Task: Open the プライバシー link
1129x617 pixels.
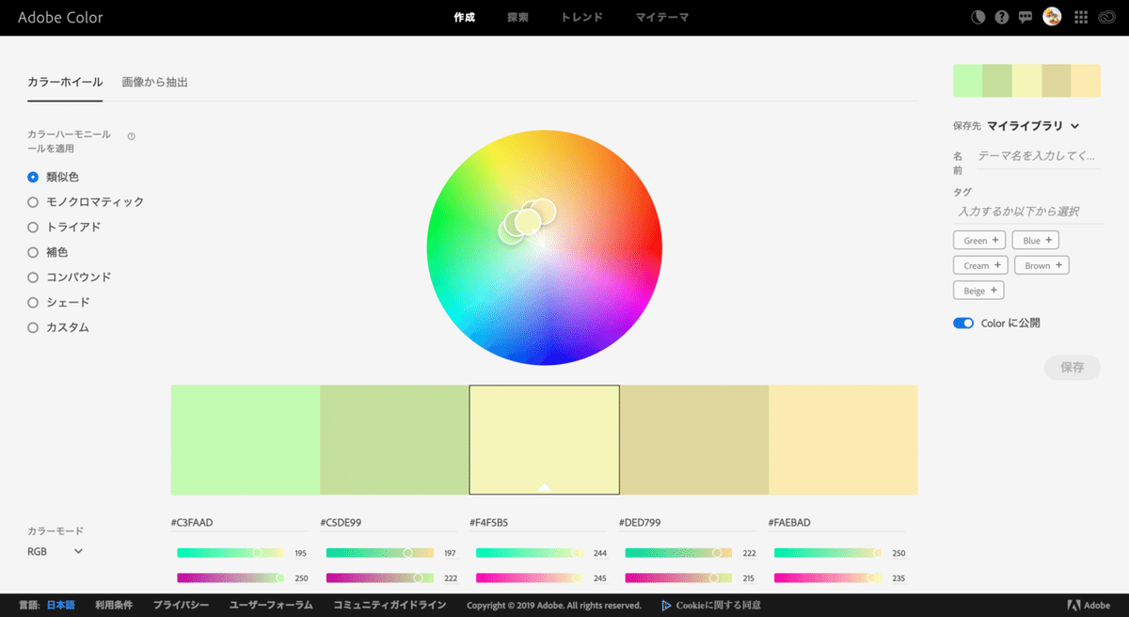Action: pyautogui.click(x=181, y=606)
